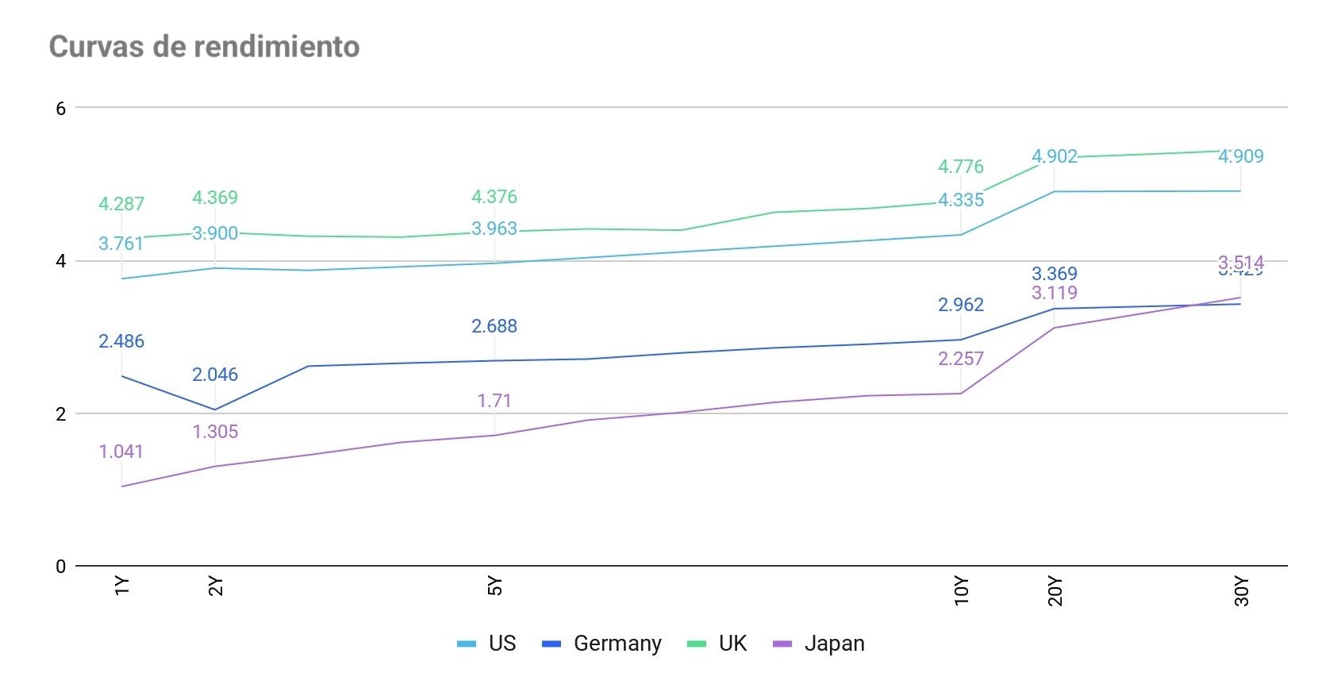This screenshot has width=1322, height=692.
Task: Click the chart title Curvas de rendimiento
Action: 204,47
